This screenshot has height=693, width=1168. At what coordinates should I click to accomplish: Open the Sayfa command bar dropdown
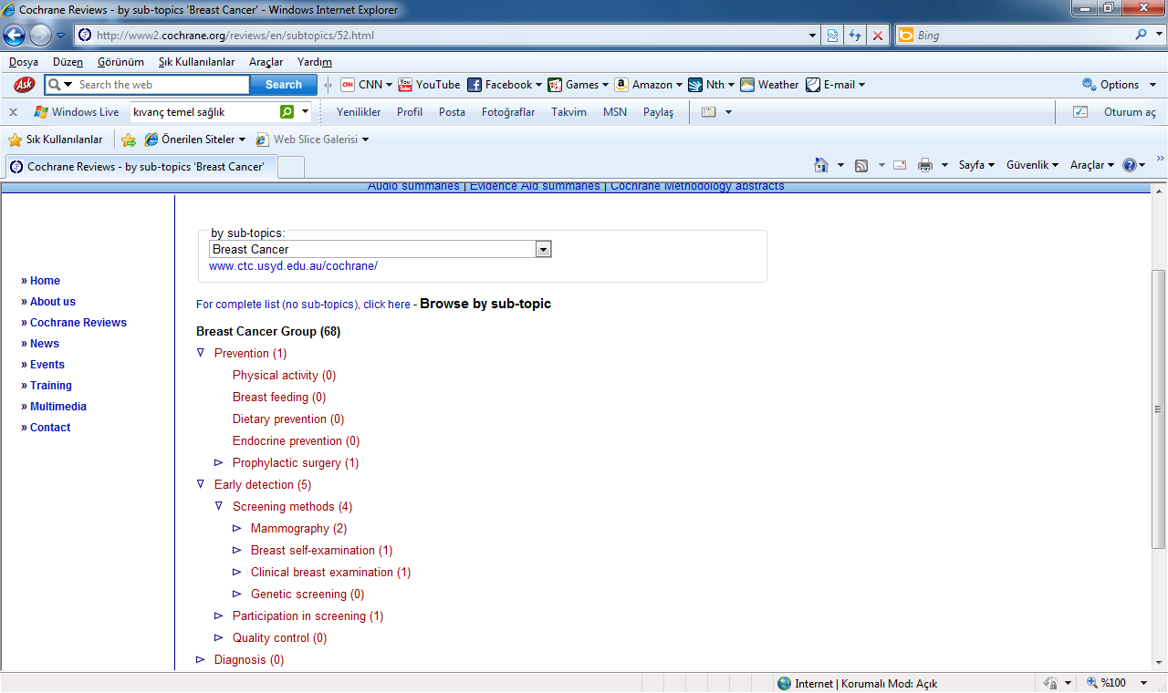click(976, 165)
